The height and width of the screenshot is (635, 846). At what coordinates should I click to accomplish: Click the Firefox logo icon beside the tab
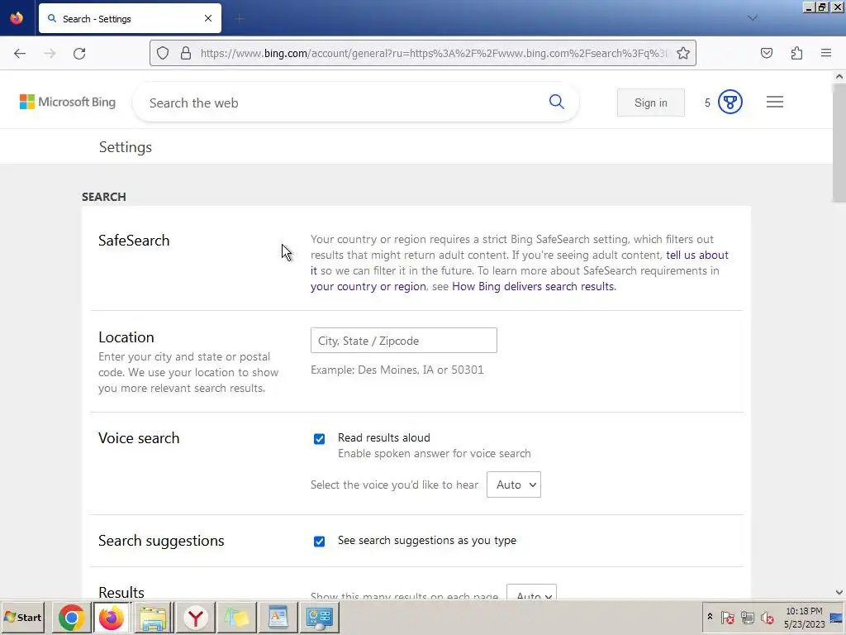(x=17, y=18)
